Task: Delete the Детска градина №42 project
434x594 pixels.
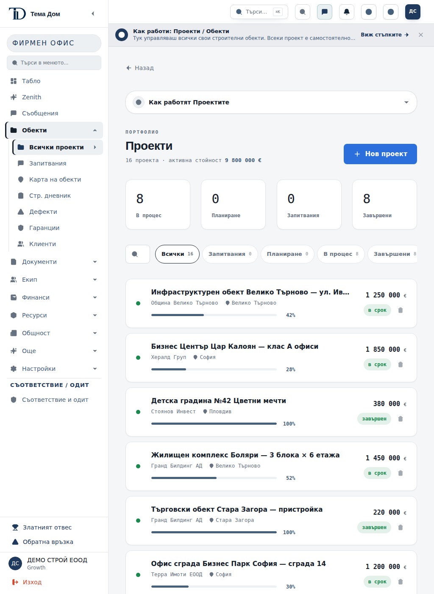Action: [x=401, y=419]
